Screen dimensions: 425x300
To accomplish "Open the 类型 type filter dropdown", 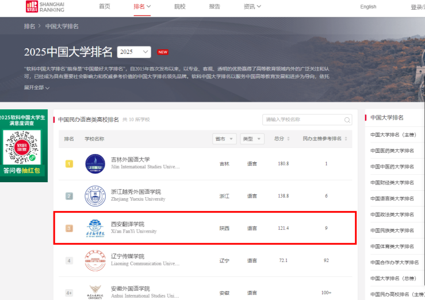I will [x=252, y=139].
